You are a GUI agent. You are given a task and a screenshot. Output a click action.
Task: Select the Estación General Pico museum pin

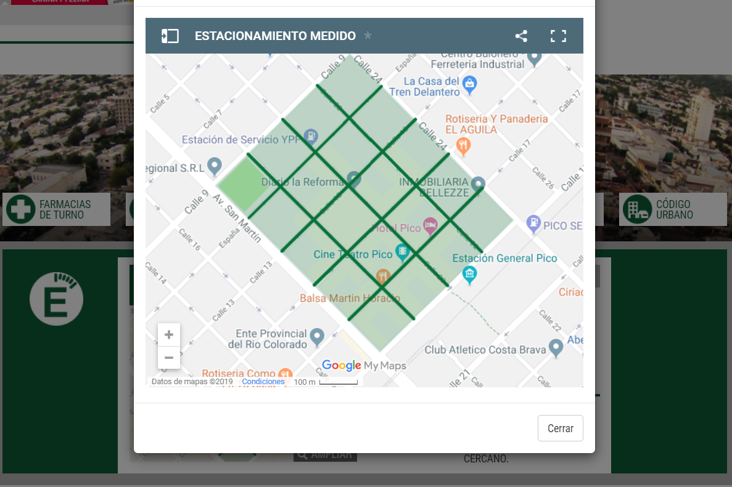tap(470, 275)
